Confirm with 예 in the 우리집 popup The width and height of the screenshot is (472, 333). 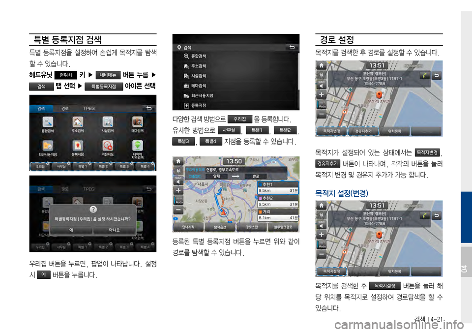point(71,230)
